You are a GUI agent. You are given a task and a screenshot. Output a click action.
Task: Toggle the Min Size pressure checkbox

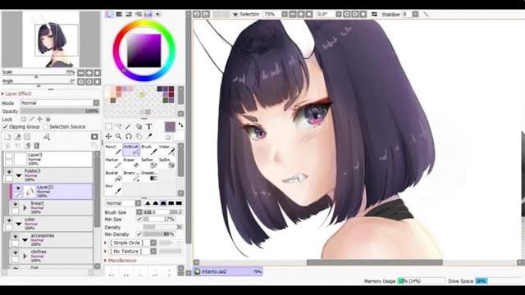point(139,219)
